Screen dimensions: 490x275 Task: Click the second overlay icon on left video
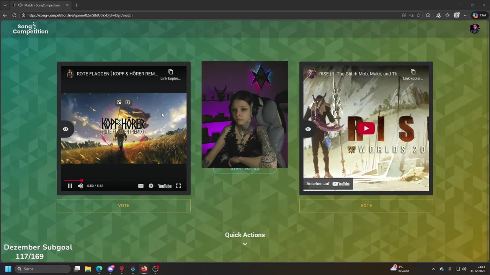(128, 102)
